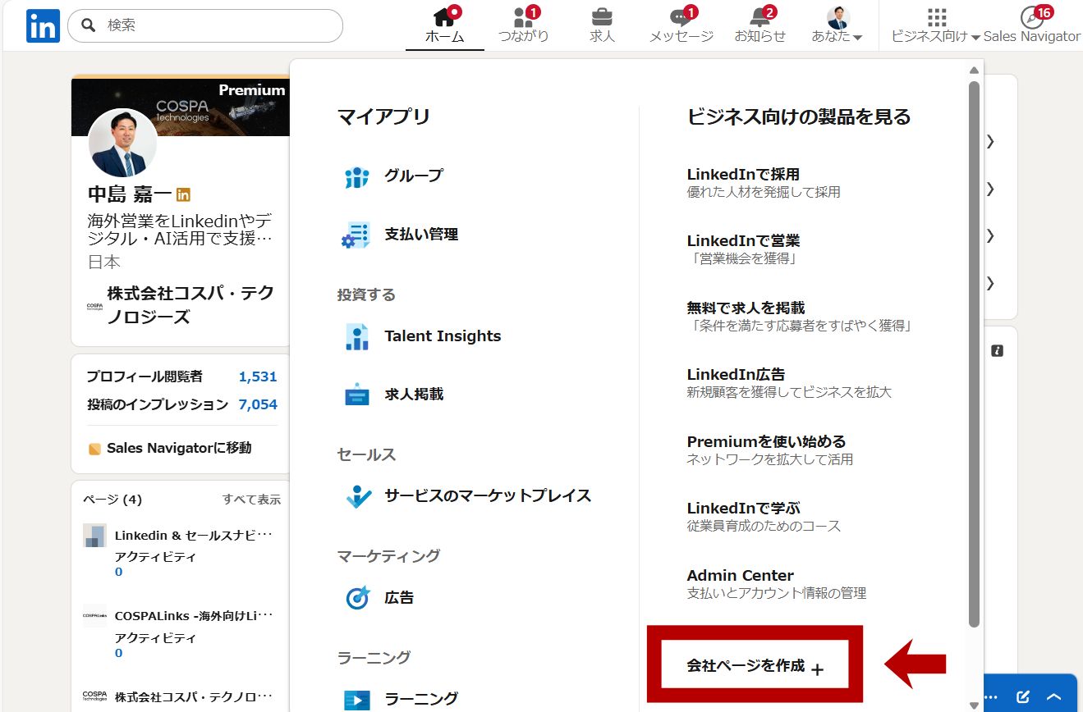Click the ラーニング play icon
1083x712 pixels.
tap(356, 699)
